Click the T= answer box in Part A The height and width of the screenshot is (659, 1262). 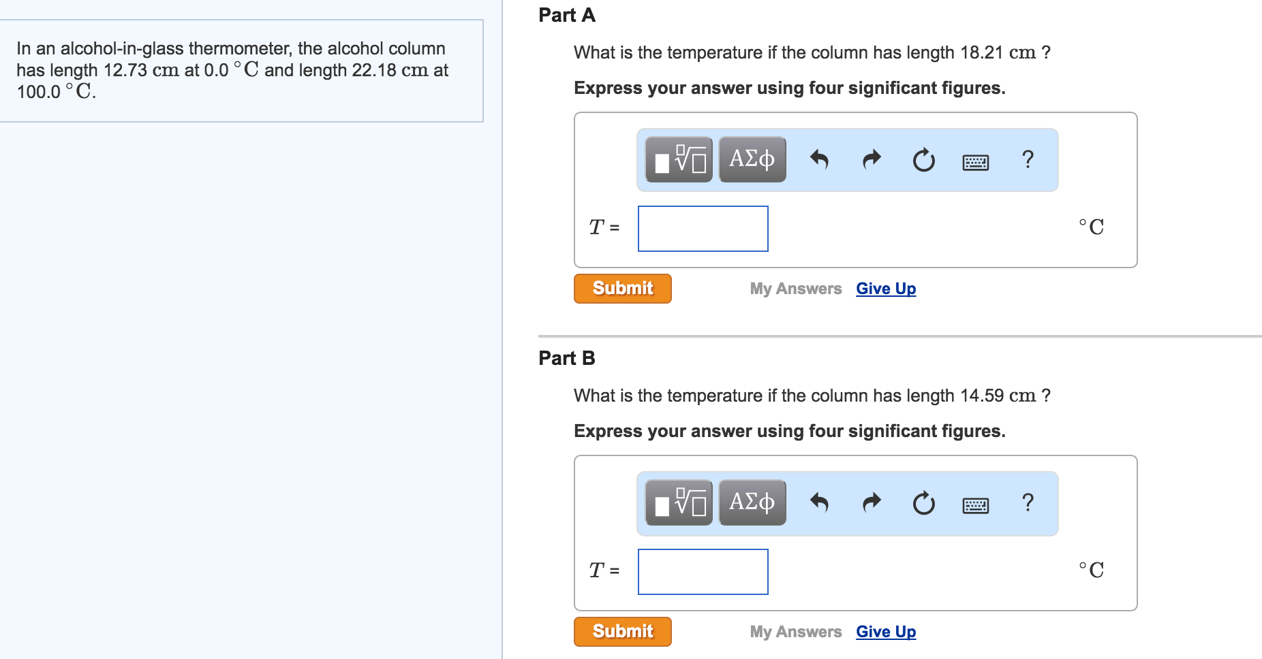[703, 228]
